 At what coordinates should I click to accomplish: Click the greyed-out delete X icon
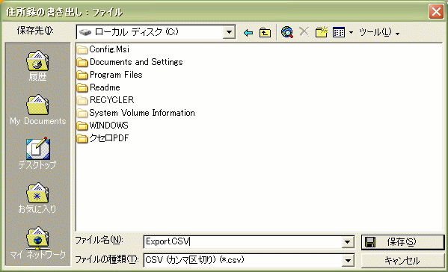(x=304, y=32)
